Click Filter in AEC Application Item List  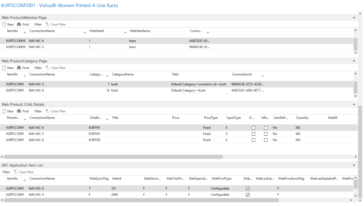tap(6, 172)
